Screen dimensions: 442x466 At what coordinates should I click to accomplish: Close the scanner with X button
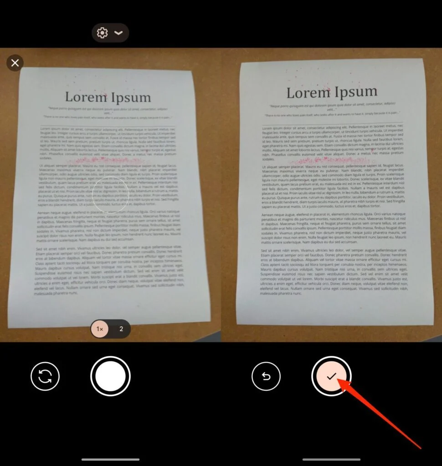click(15, 63)
